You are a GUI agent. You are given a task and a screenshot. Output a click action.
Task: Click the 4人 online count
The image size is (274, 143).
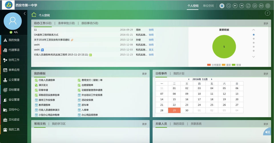(16, 32)
